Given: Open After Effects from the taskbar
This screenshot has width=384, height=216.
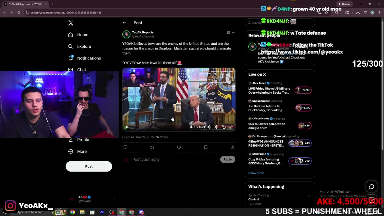Looking at the screenshot, I should pos(102,212).
